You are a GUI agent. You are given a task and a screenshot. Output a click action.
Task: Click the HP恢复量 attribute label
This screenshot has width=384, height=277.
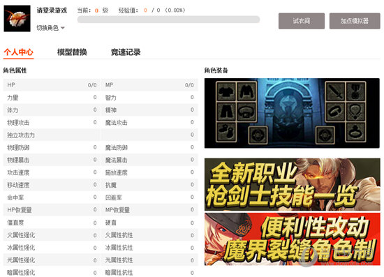(20, 210)
